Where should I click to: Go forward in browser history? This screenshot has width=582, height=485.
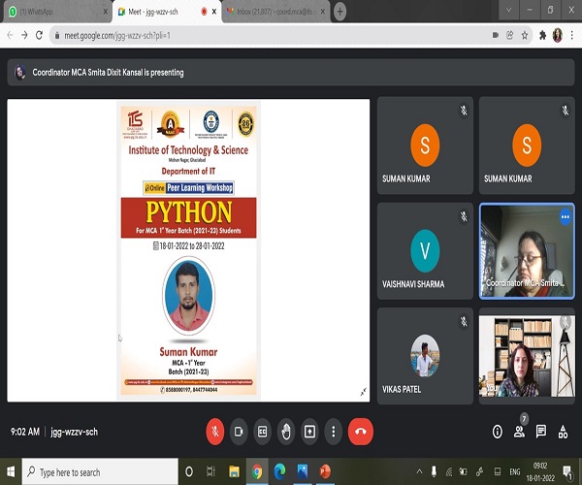click(24, 35)
